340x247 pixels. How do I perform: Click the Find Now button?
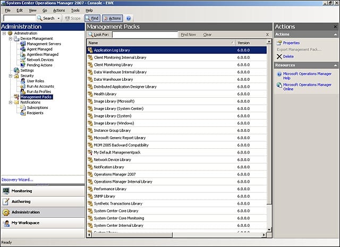coord(188,35)
